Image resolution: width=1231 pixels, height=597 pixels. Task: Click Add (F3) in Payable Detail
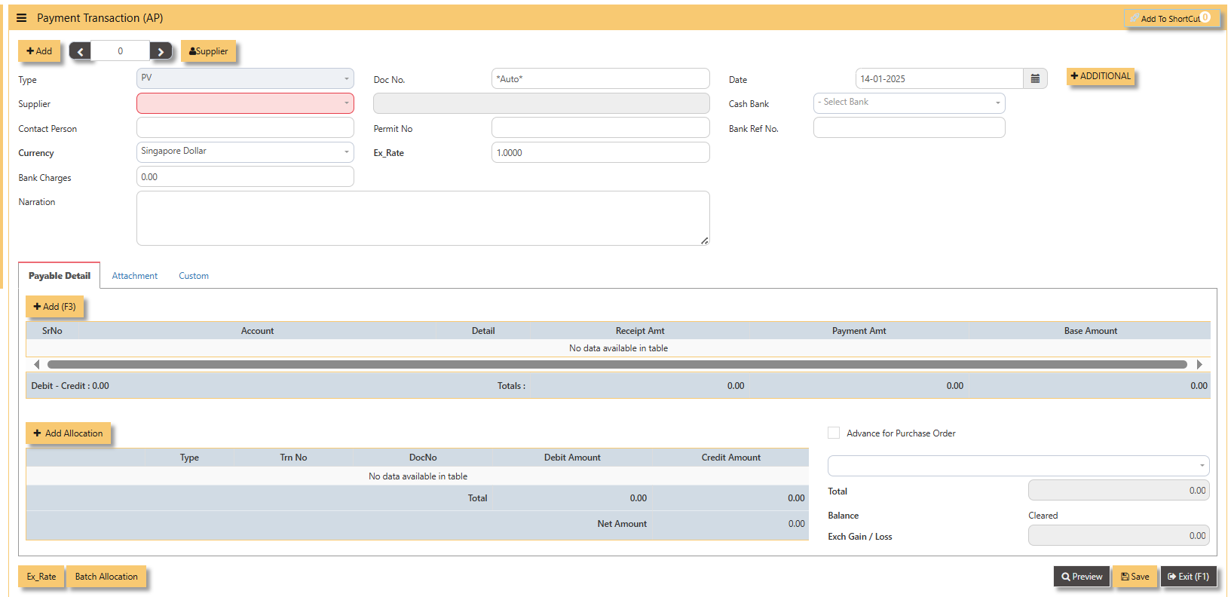coord(55,307)
